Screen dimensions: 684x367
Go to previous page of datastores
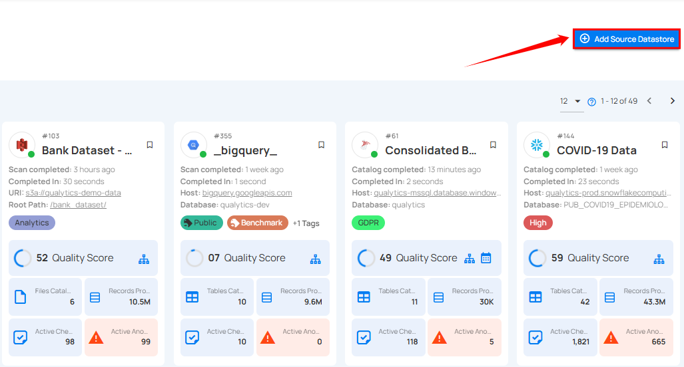point(649,101)
